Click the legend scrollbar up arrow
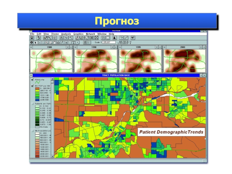 click(52, 79)
